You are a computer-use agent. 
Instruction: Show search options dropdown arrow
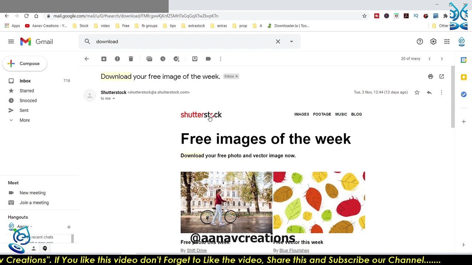(291, 42)
